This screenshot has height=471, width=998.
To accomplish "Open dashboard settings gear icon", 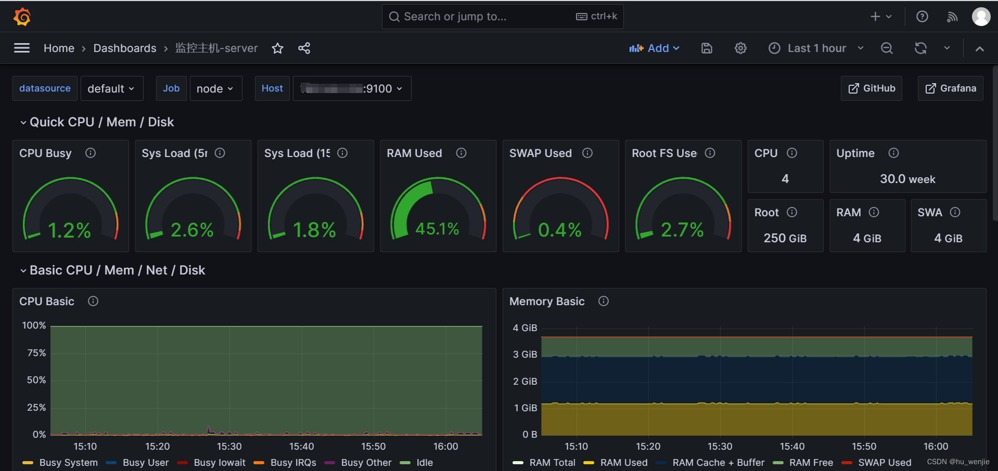I will click(x=740, y=48).
